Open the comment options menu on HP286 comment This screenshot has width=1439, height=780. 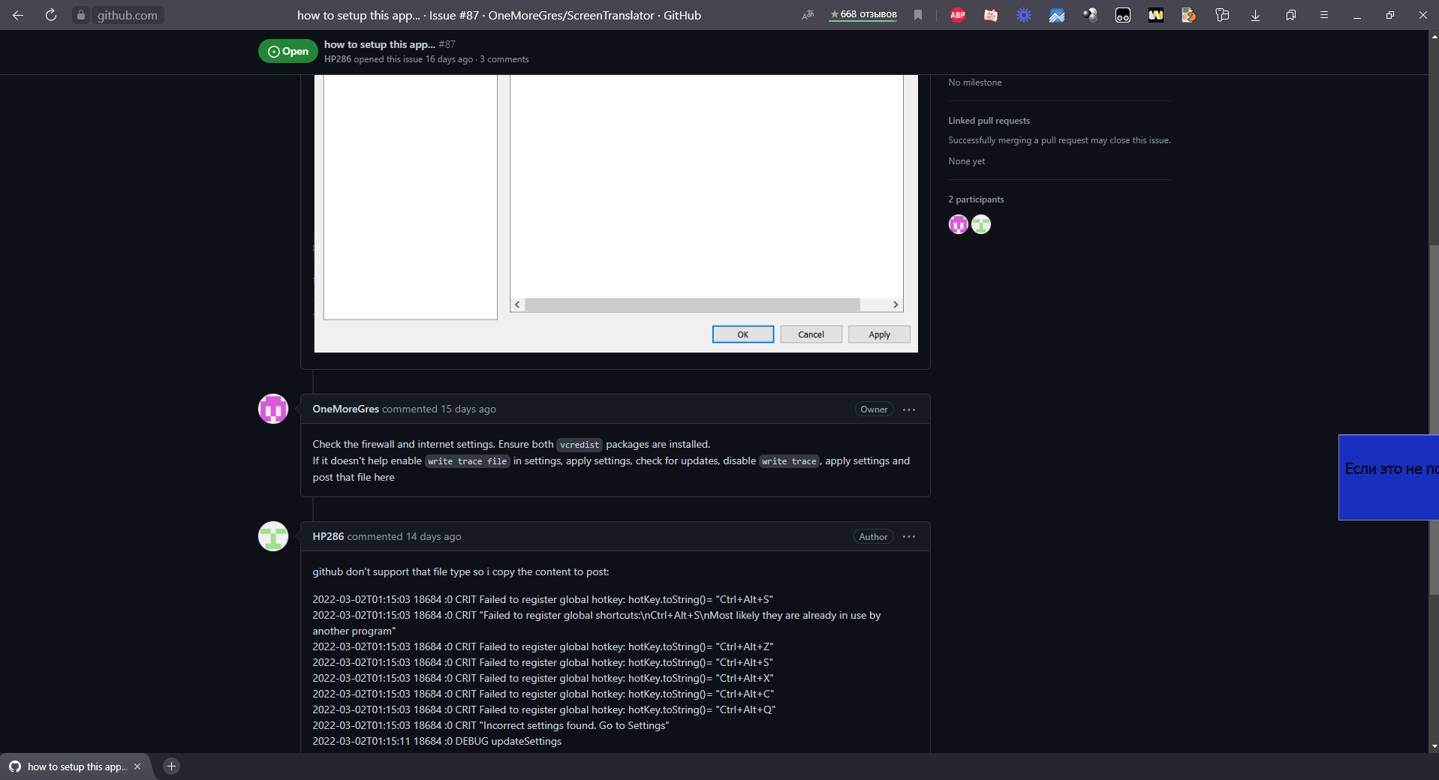[909, 536]
